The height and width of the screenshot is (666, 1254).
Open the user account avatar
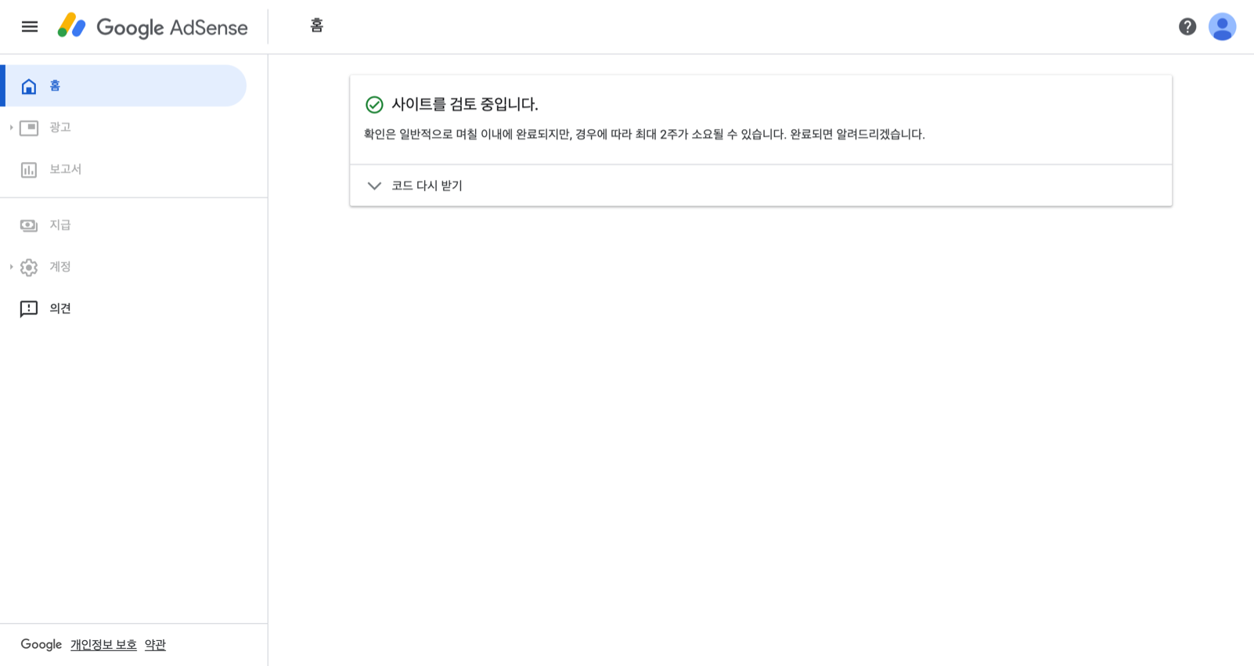coord(1222,27)
